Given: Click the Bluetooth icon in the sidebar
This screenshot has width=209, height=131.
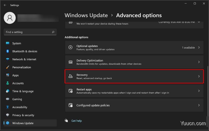Looking at the screenshot, I should click(x=8, y=51).
